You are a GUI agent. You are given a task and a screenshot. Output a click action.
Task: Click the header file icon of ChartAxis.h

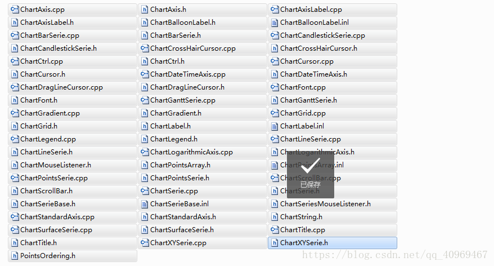(x=145, y=10)
